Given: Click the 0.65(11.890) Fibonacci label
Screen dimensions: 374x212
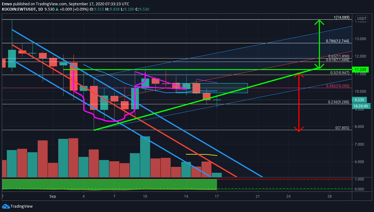Looking at the screenshot, I should click(x=339, y=56).
